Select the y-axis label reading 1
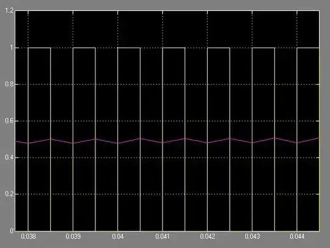 [12, 48]
